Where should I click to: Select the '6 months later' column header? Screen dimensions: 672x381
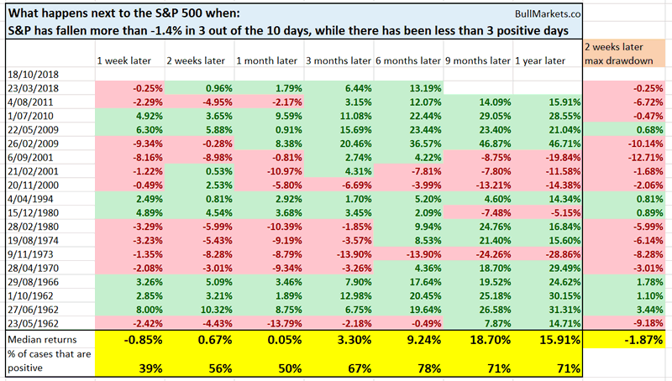coord(407,60)
